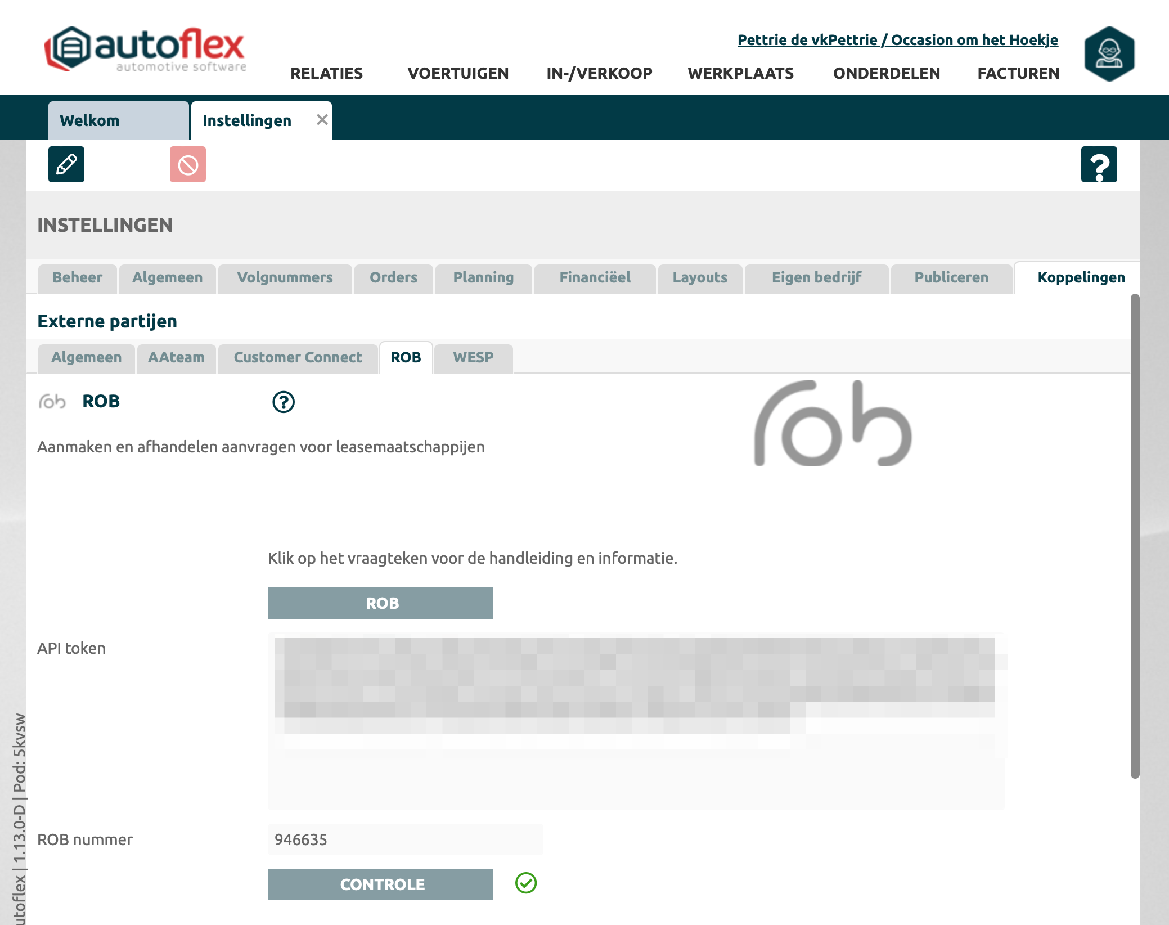Screen dimensions: 1169x925
Task: Click the pencil edit icon
Action: click(66, 164)
